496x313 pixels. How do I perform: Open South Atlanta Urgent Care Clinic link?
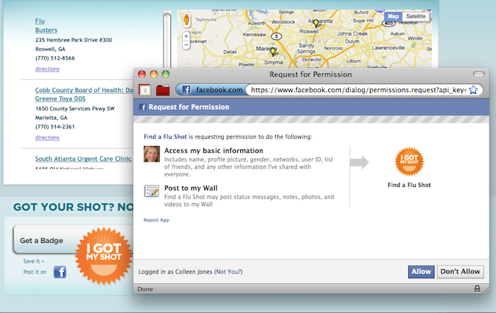(x=83, y=159)
